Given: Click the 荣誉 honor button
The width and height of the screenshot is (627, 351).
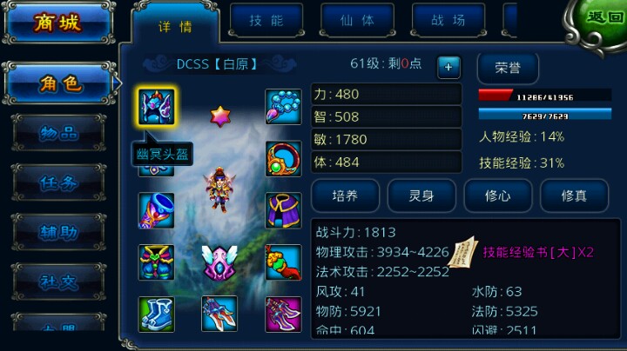Looking at the screenshot, I should pos(508,68).
